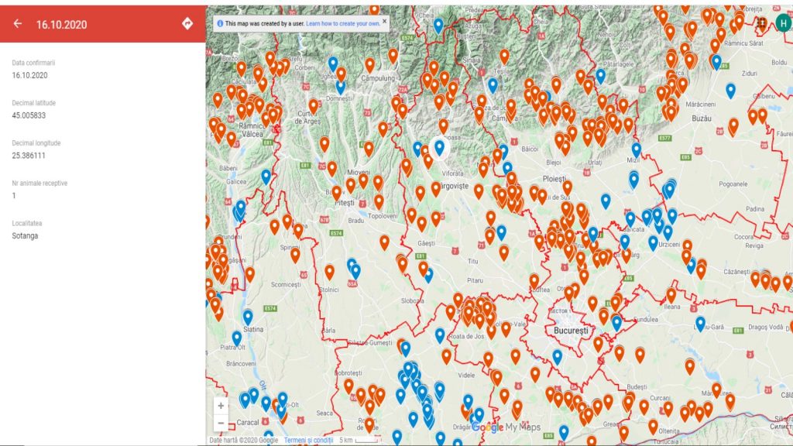Select the blue marker southwest of Ziduri
Image resolution: width=793 pixels, height=446 pixels.
click(x=730, y=91)
